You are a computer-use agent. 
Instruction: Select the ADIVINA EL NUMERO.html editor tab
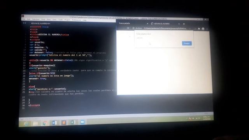[x=40, y=23]
